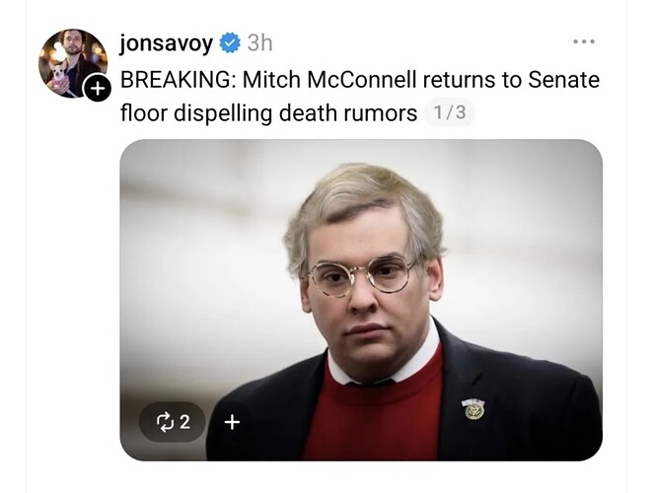
Task: Open jonsavoy's profile picture
Action: 73,63
